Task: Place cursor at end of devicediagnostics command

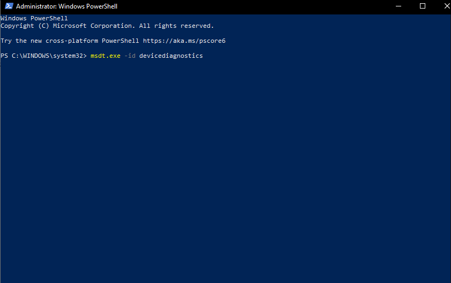Action: pyautogui.click(x=204, y=56)
